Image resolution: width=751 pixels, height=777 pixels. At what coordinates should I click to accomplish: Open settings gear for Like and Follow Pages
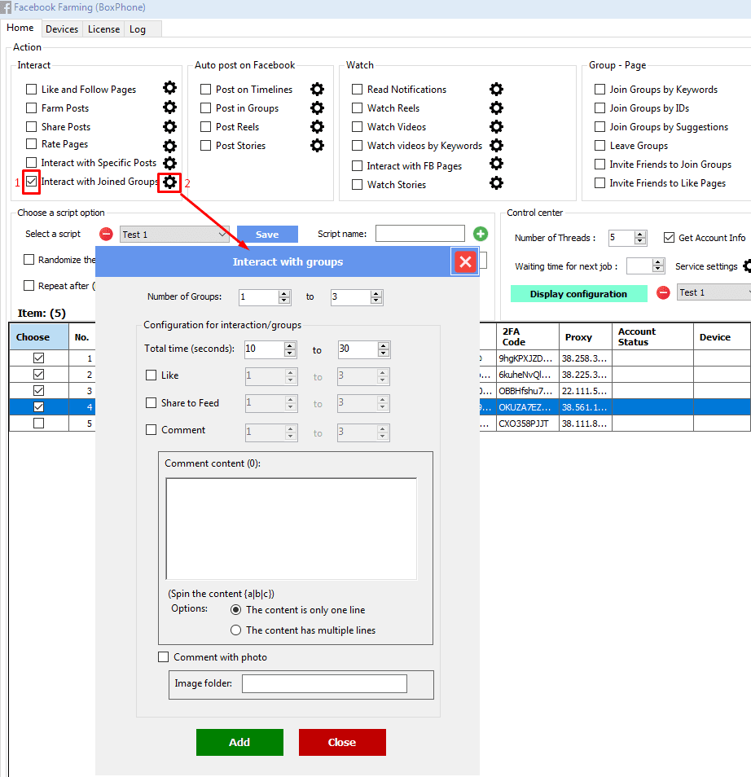click(x=169, y=88)
